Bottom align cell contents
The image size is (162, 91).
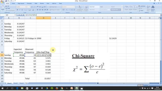point(42,7)
